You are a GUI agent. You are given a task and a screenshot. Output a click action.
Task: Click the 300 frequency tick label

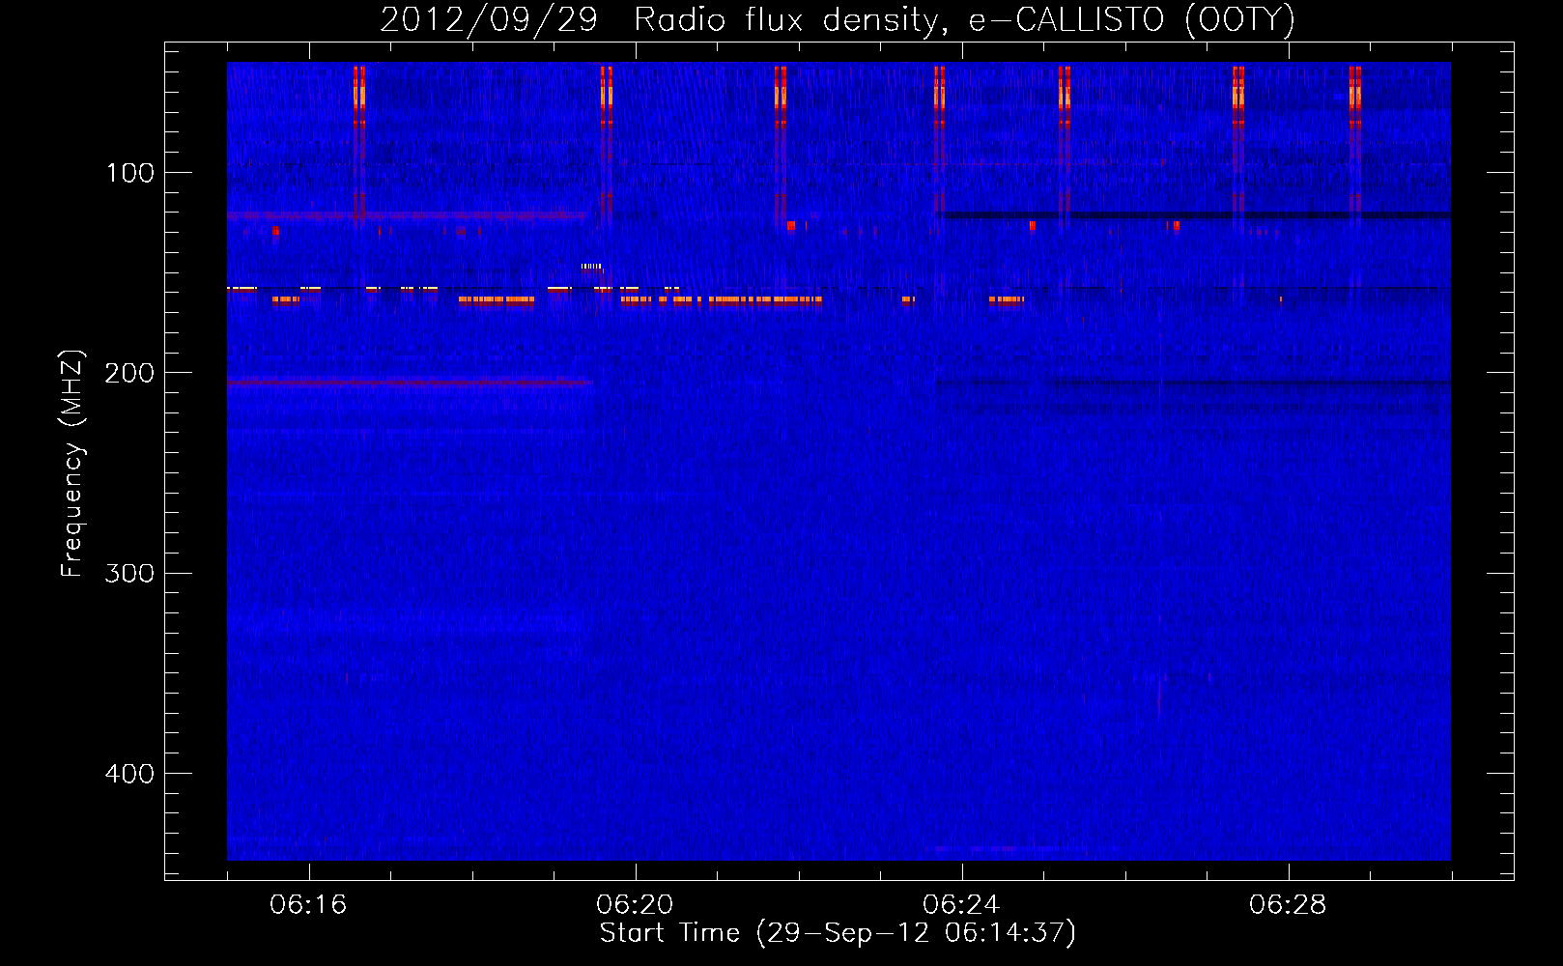pyautogui.click(x=129, y=573)
